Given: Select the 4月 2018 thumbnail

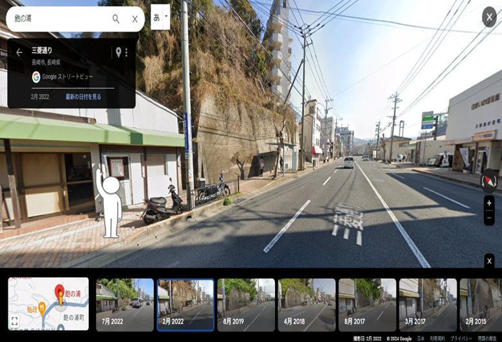Looking at the screenshot, I should point(306,304).
